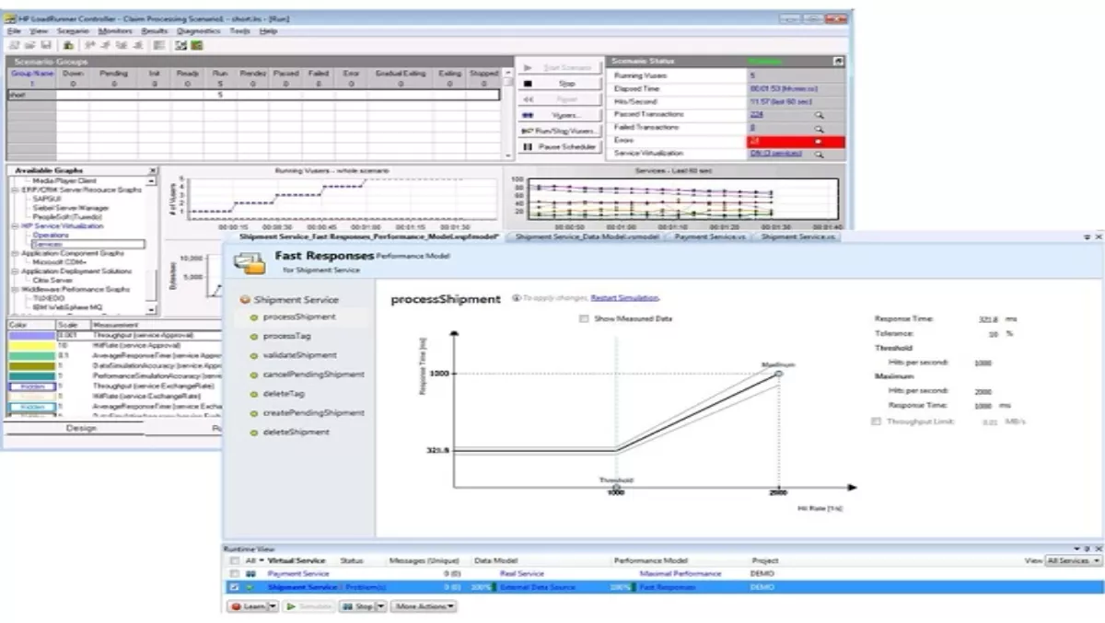The width and height of the screenshot is (1105, 623).
Task: Click the New Scenario toolbar icon
Action: pos(14,44)
